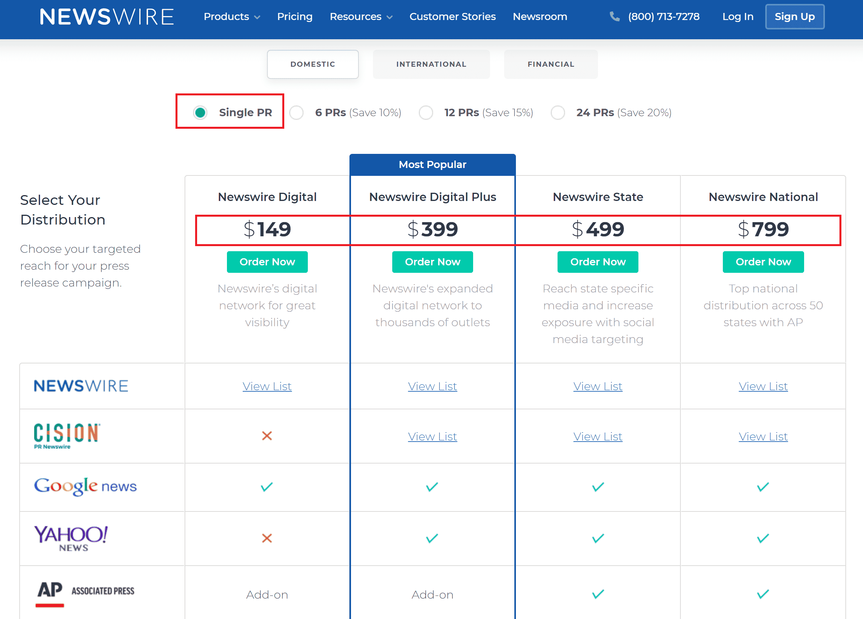Click the NEWSWIRE logo in header

(x=107, y=17)
